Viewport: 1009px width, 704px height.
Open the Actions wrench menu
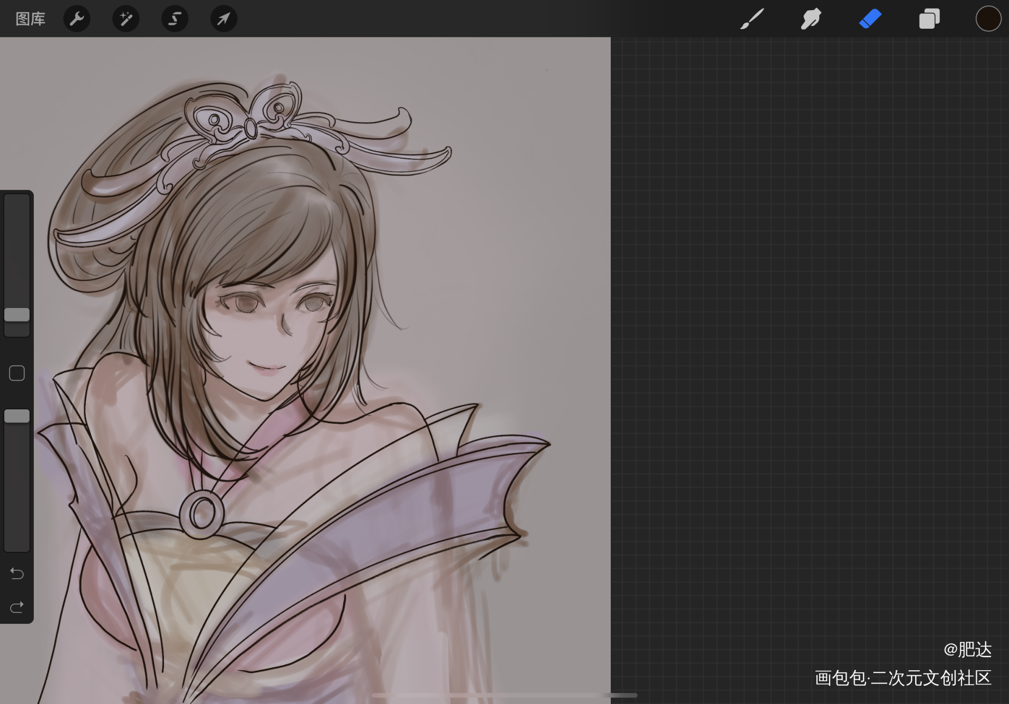pyautogui.click(x=77, y=19)
